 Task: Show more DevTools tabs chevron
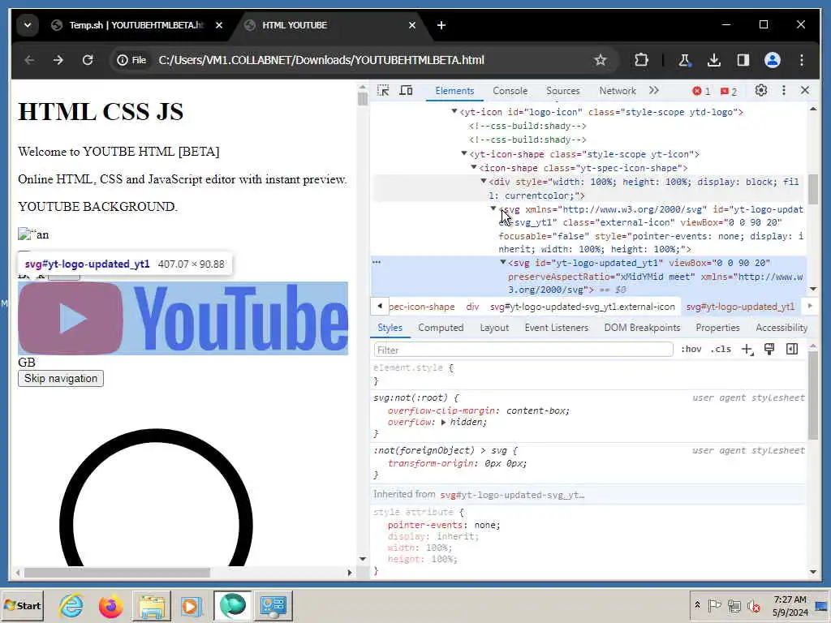point(654,91)
